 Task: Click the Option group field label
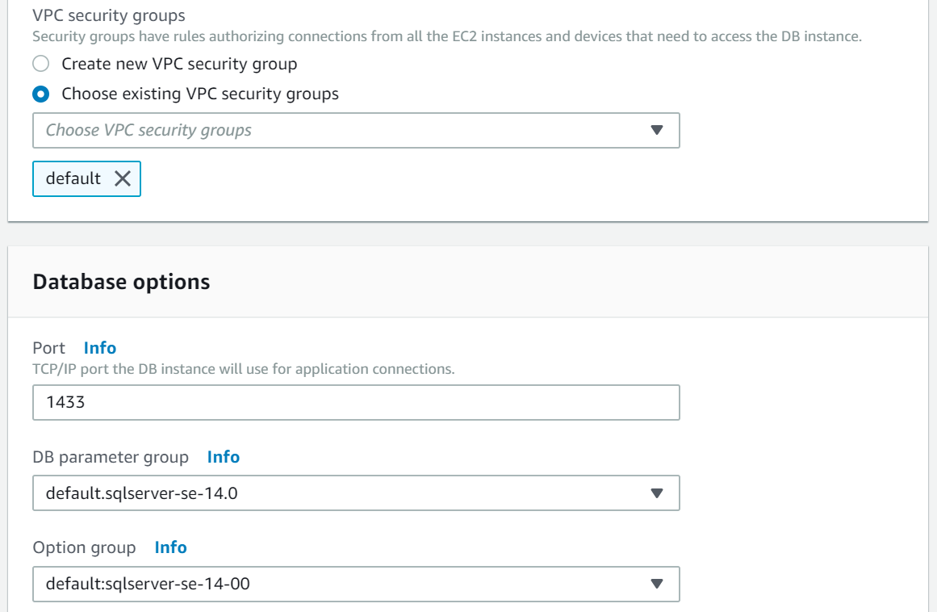coord(84,547)
